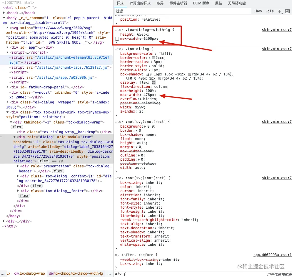
Task: Open app.7a02d986.js script link
Action: 65,78
